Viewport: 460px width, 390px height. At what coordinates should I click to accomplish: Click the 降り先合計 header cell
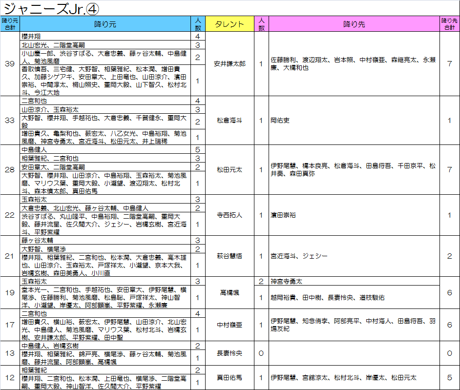[x=449, y=24]
